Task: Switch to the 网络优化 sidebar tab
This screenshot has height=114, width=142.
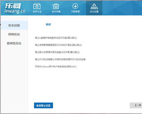Action: (x=14, y=34)
